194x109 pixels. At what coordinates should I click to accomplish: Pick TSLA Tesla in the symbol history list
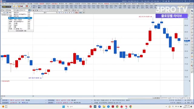[20, 25]
